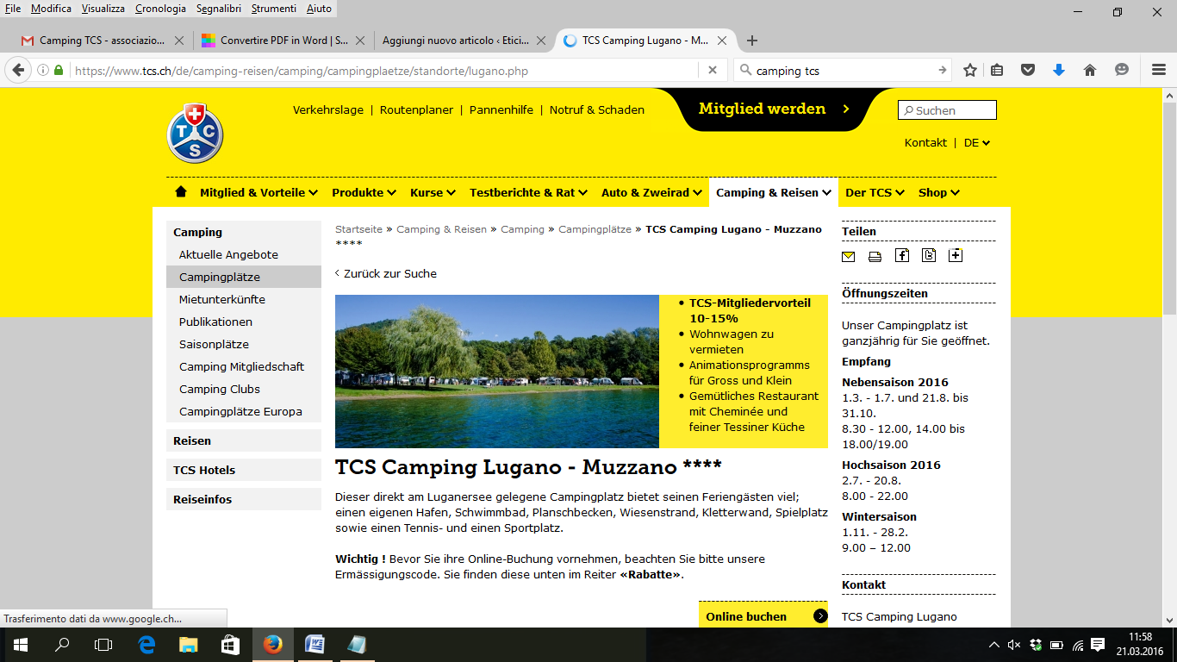This screenshot has height=662, width=1177.
Task: Open new tab plus button
Action: 752,41
